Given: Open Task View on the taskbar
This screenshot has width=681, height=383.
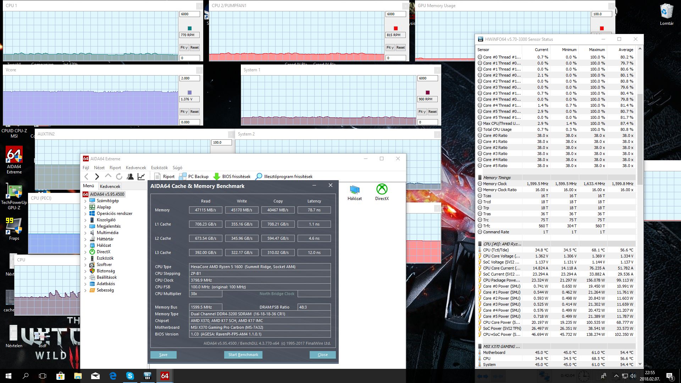Looking at the screenshot, I should point(43,376).
